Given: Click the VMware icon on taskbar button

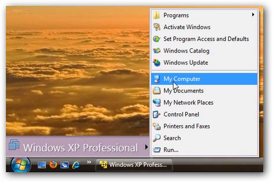Looking at the screenshot, I should click(x=103, y=165).
